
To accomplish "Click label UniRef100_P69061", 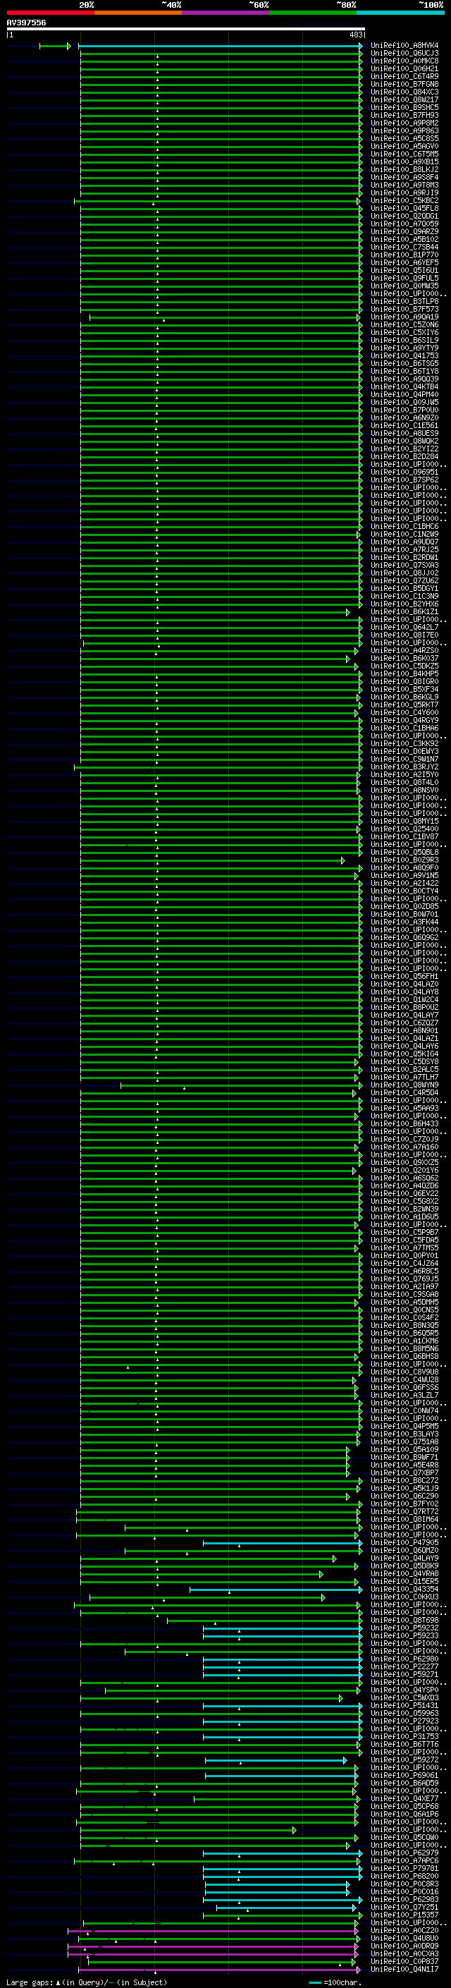I will [404, 1775].
